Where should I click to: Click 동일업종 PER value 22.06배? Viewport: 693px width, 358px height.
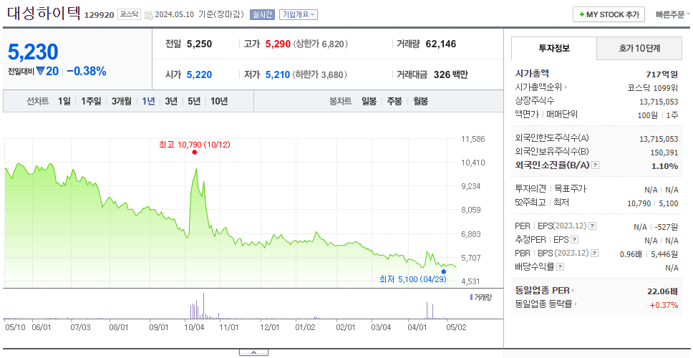pyautogui.click(x=662, y=291)
